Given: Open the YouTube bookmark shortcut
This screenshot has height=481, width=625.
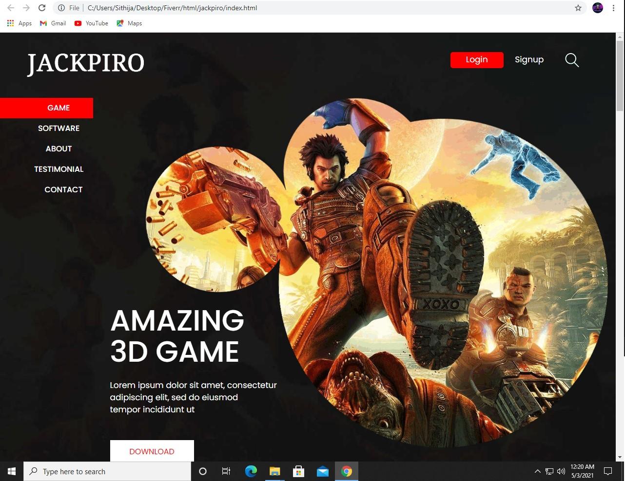Looking at the screenshot, I should [91, 23].
